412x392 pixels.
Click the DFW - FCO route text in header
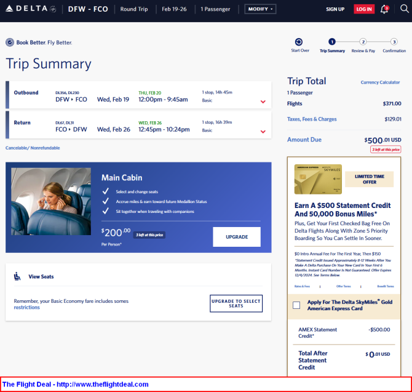click(88, 9)
